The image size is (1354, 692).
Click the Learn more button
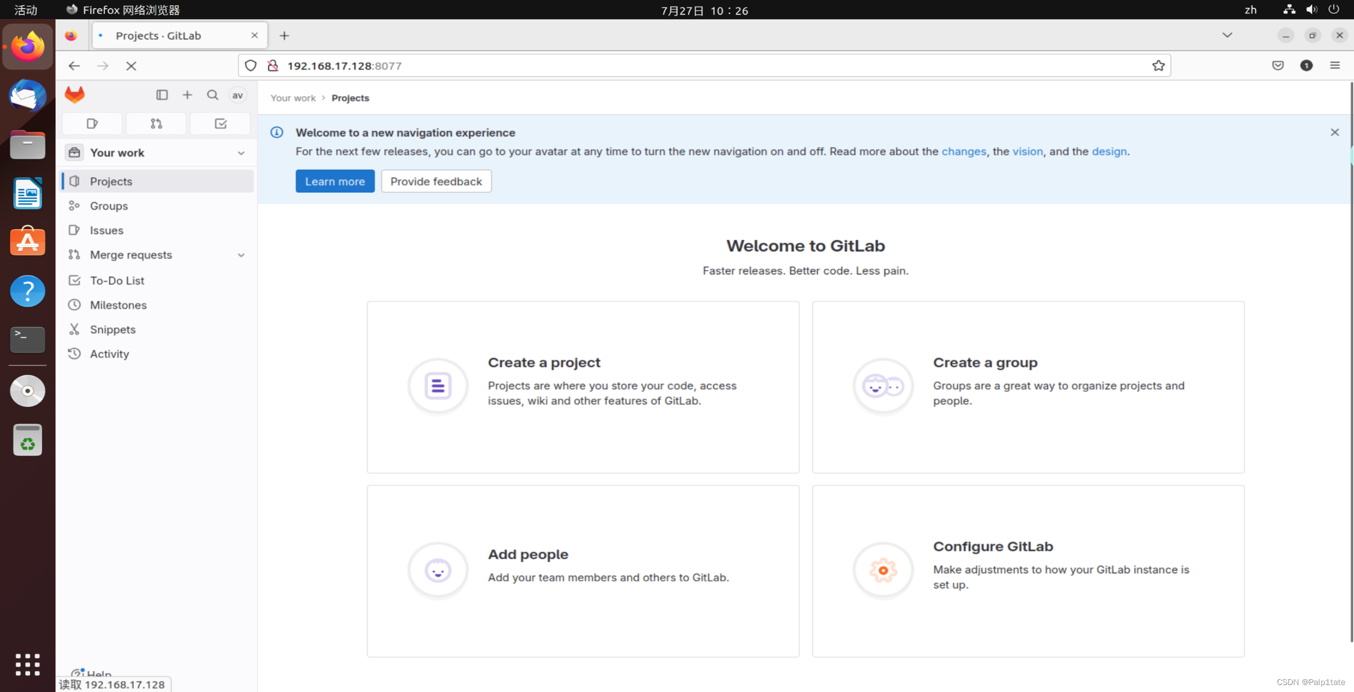point(335,181)
